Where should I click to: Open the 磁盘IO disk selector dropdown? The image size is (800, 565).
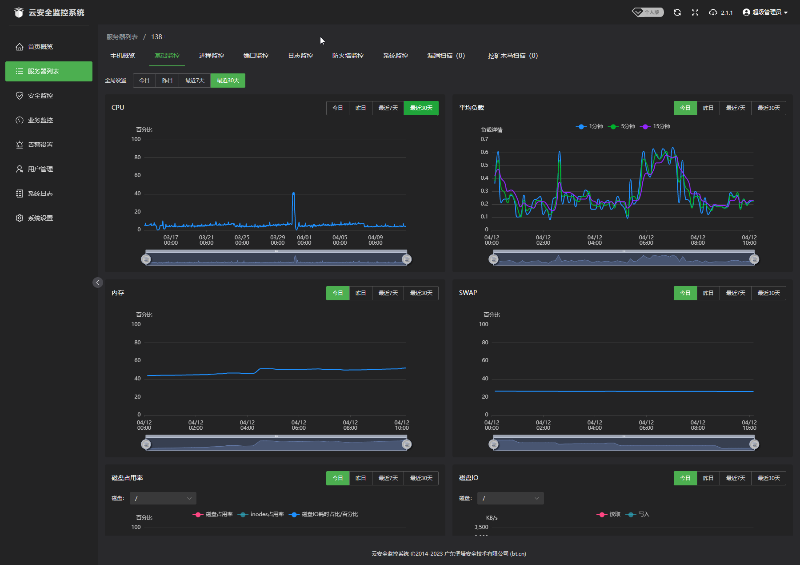coord(510,498)
